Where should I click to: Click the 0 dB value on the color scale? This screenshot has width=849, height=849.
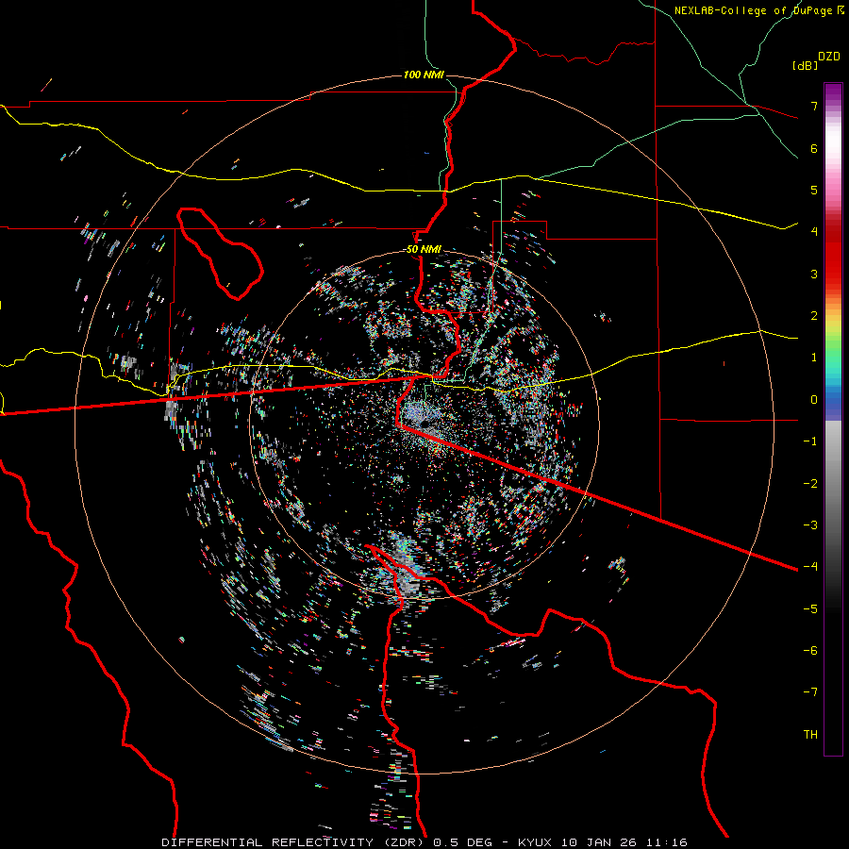pyautogui.click(x=814, y=400)
